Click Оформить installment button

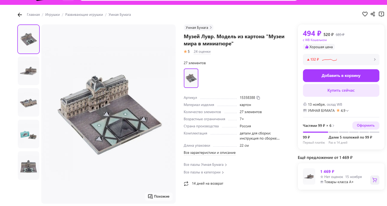(366, 125)
